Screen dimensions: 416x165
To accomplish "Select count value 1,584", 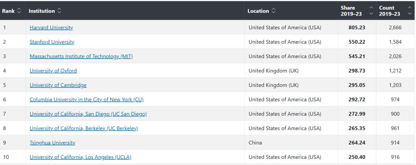I will pyautogui.click(x=395, y=42).
